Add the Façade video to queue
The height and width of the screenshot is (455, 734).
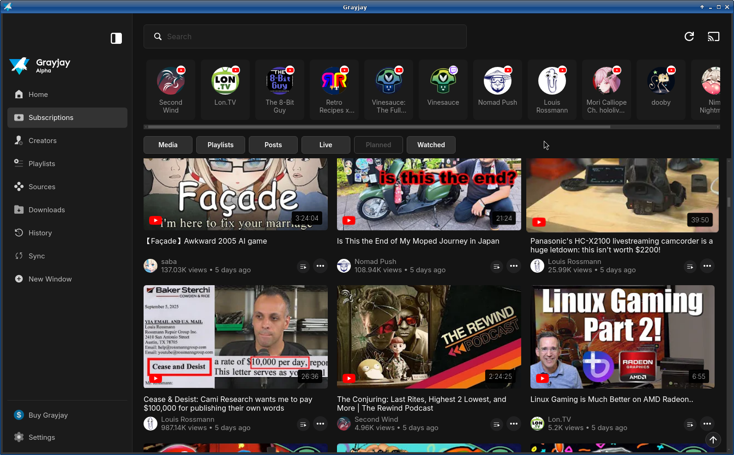[303, 266]
